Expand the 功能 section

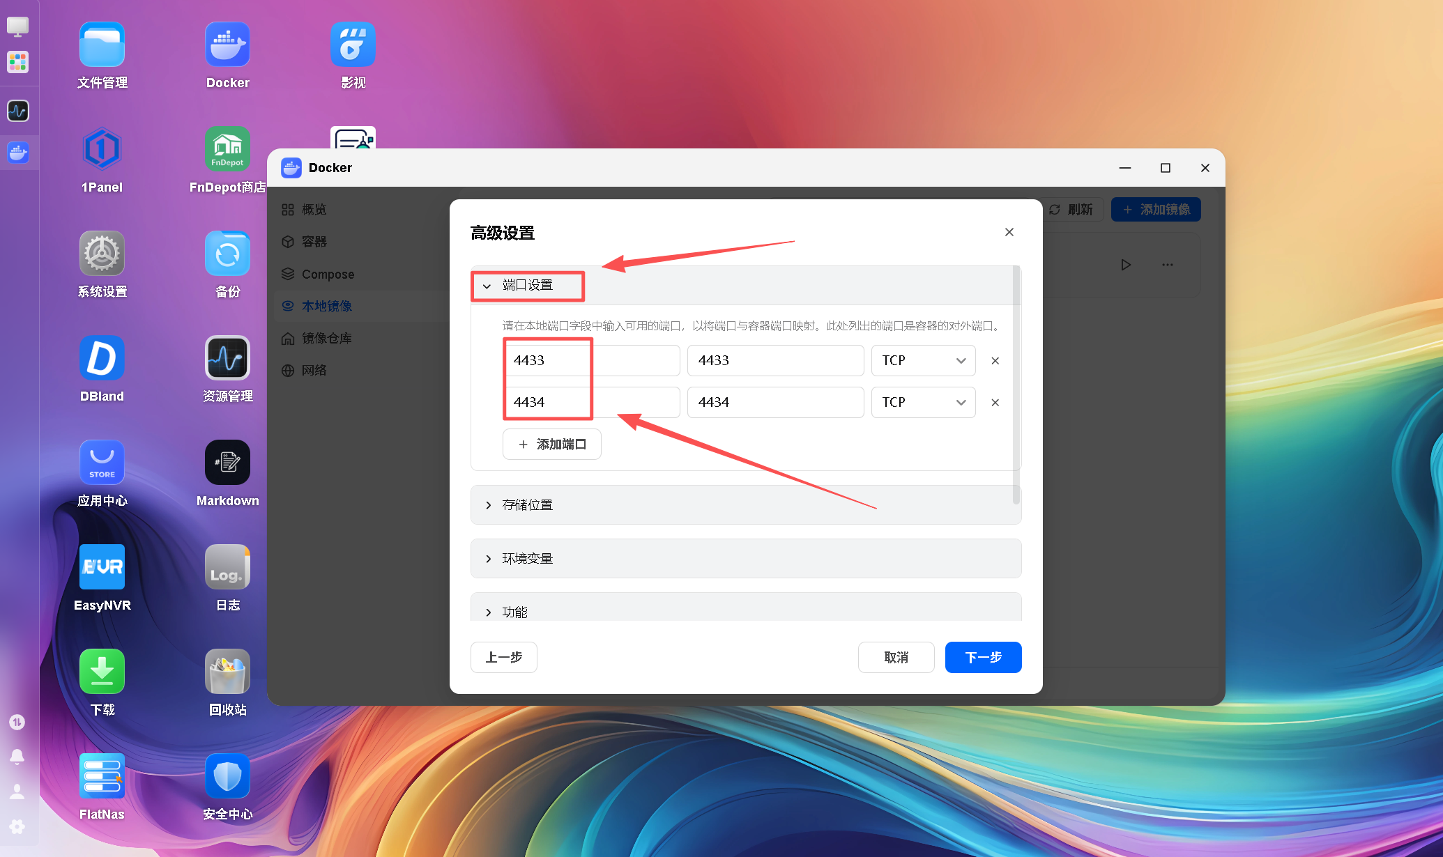pos(746,607)
